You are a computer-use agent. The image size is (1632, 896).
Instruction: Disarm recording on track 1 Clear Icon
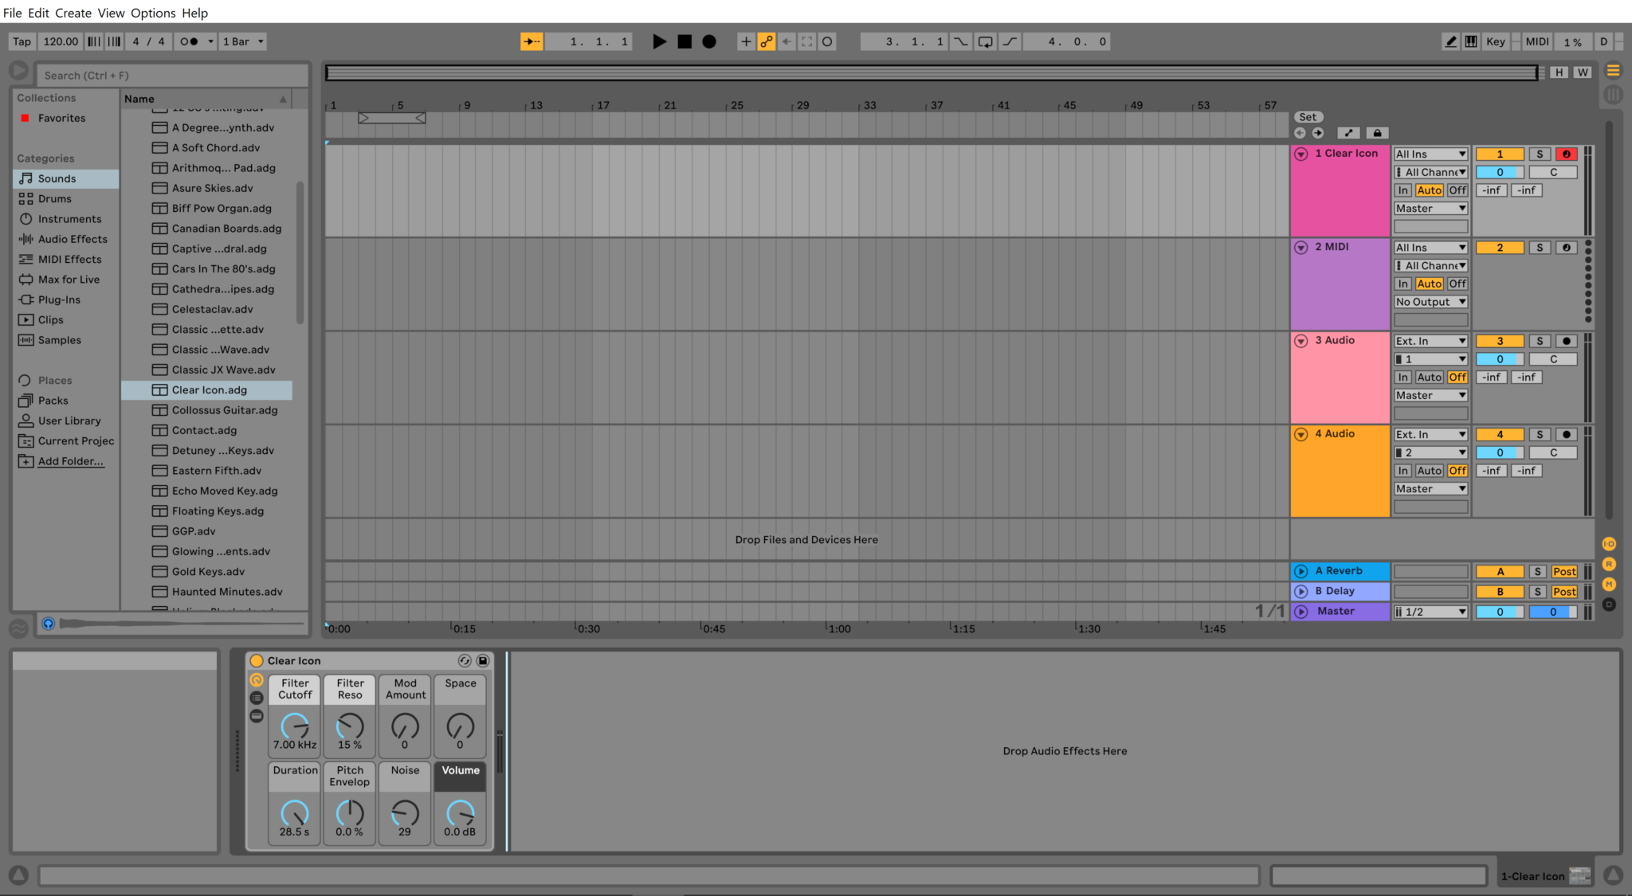(1566, 155)
